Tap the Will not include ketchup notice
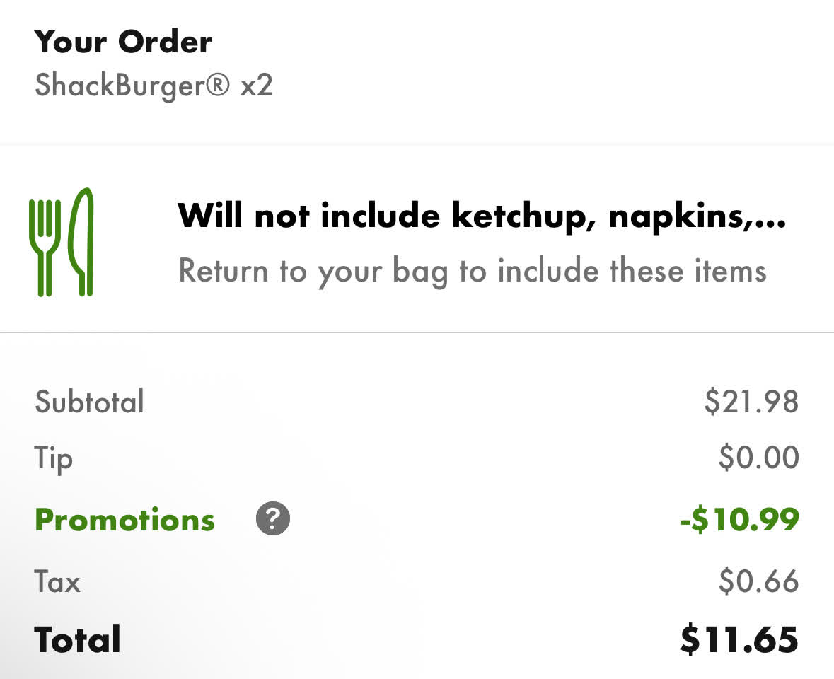Image resolution: width=834 pixels, height=679 pixels. [453, 215]
